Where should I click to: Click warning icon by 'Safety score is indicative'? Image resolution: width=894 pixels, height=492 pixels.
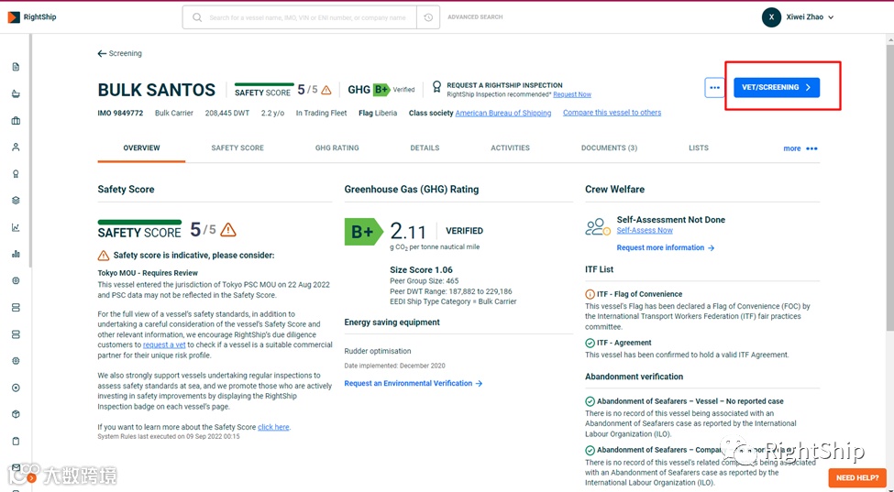coord(104,255)
